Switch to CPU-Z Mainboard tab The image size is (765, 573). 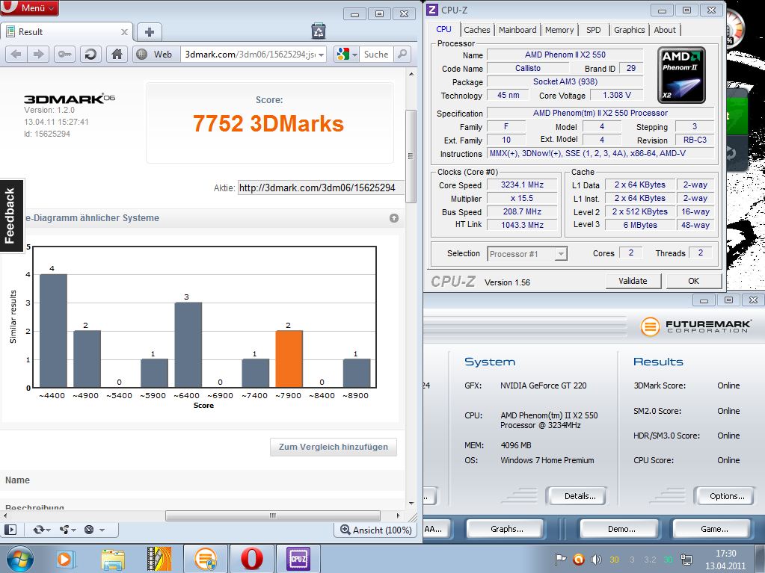[x=517, y=30]
